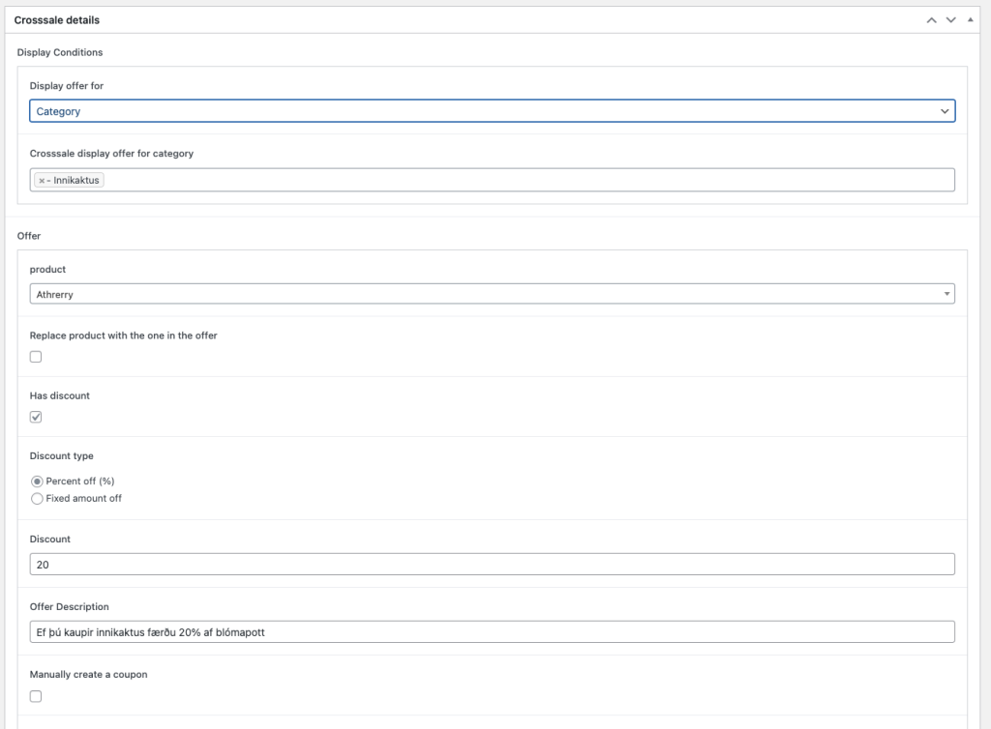Expand the product dropdown showing Athrerry

(x=492, y=294)
